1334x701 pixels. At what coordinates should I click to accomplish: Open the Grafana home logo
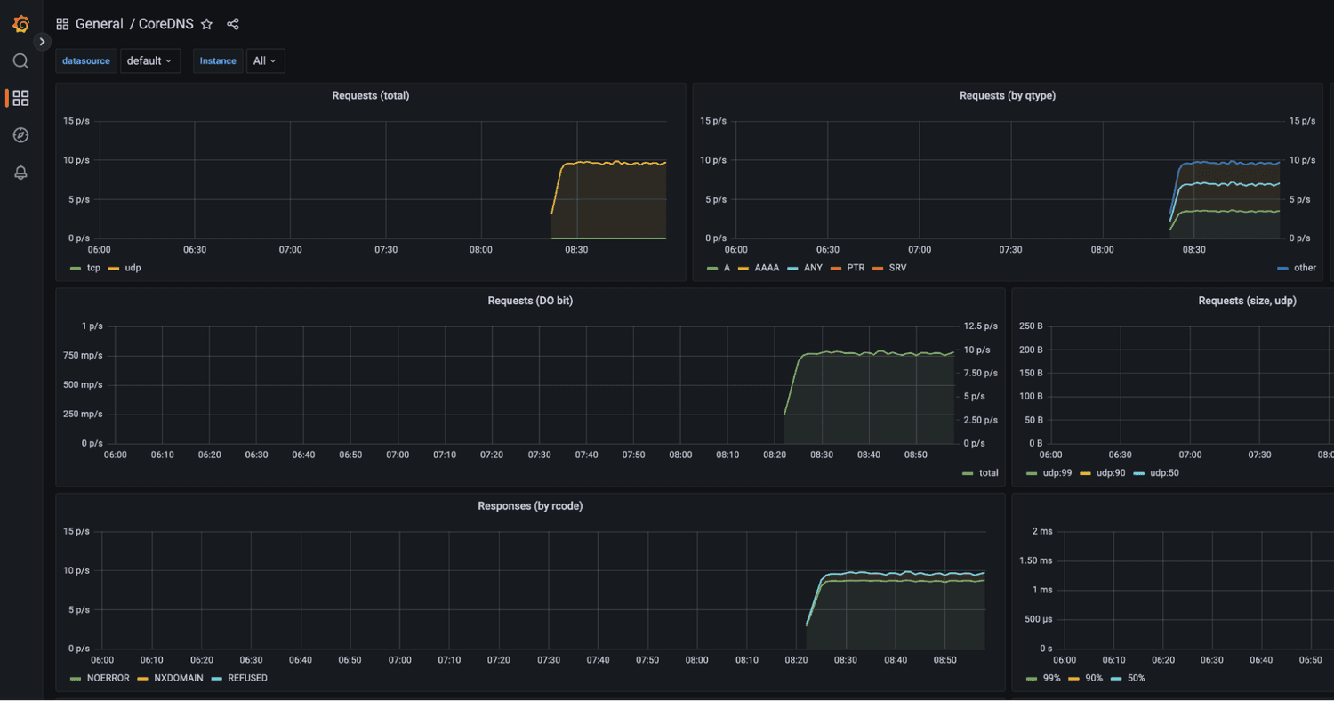tap(20, 24)
